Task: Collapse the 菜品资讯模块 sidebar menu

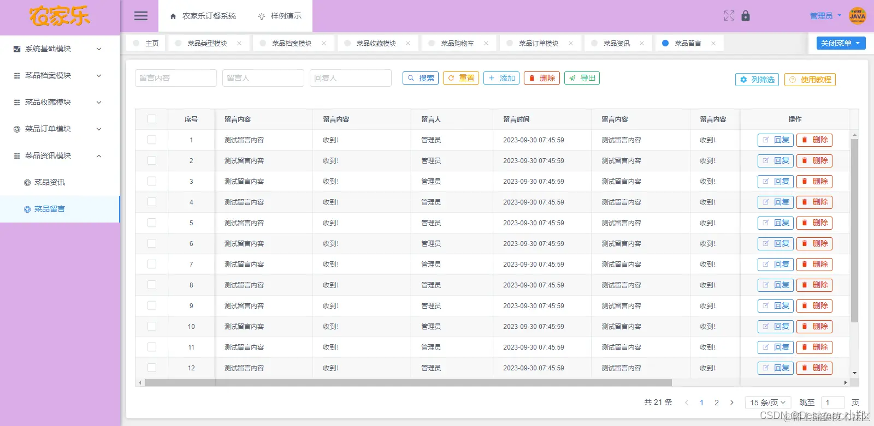Action: click(60, 155)
